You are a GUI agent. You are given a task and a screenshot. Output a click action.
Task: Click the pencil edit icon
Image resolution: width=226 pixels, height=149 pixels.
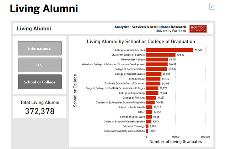click(x=212, y=6)
